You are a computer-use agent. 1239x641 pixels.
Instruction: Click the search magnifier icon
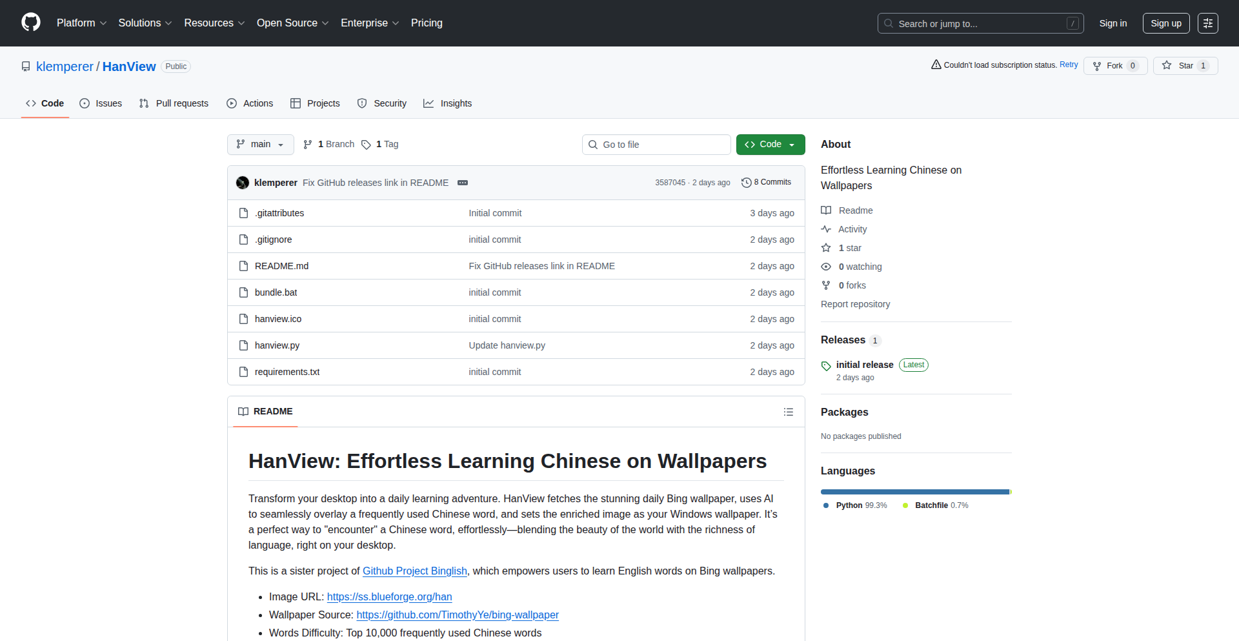pos(889,23)
